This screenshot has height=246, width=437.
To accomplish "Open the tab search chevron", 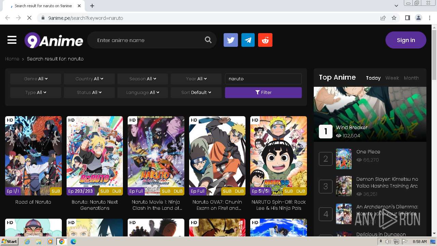I will [396, 6].
